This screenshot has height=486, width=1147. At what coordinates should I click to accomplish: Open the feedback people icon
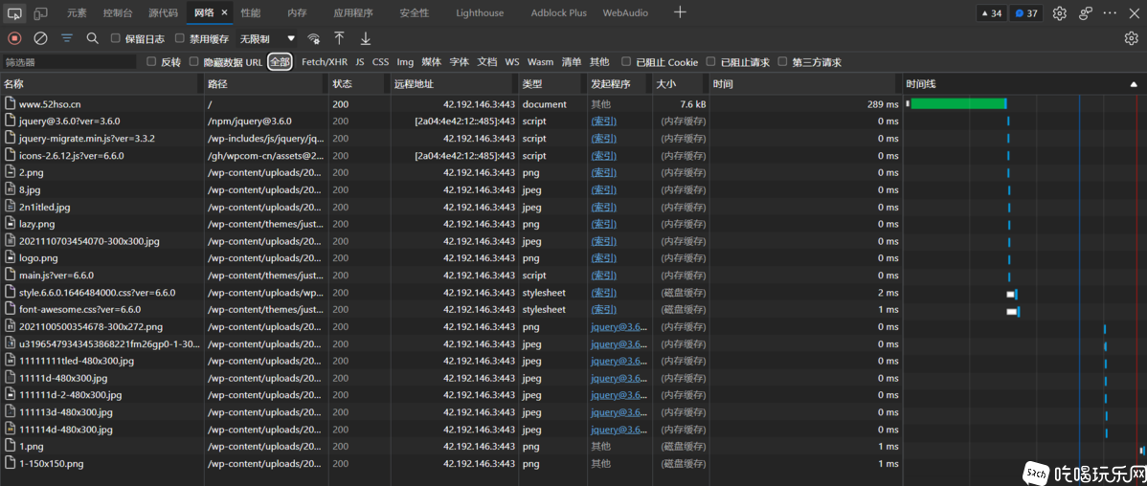pyautogui.click(x=1086, y=13)
